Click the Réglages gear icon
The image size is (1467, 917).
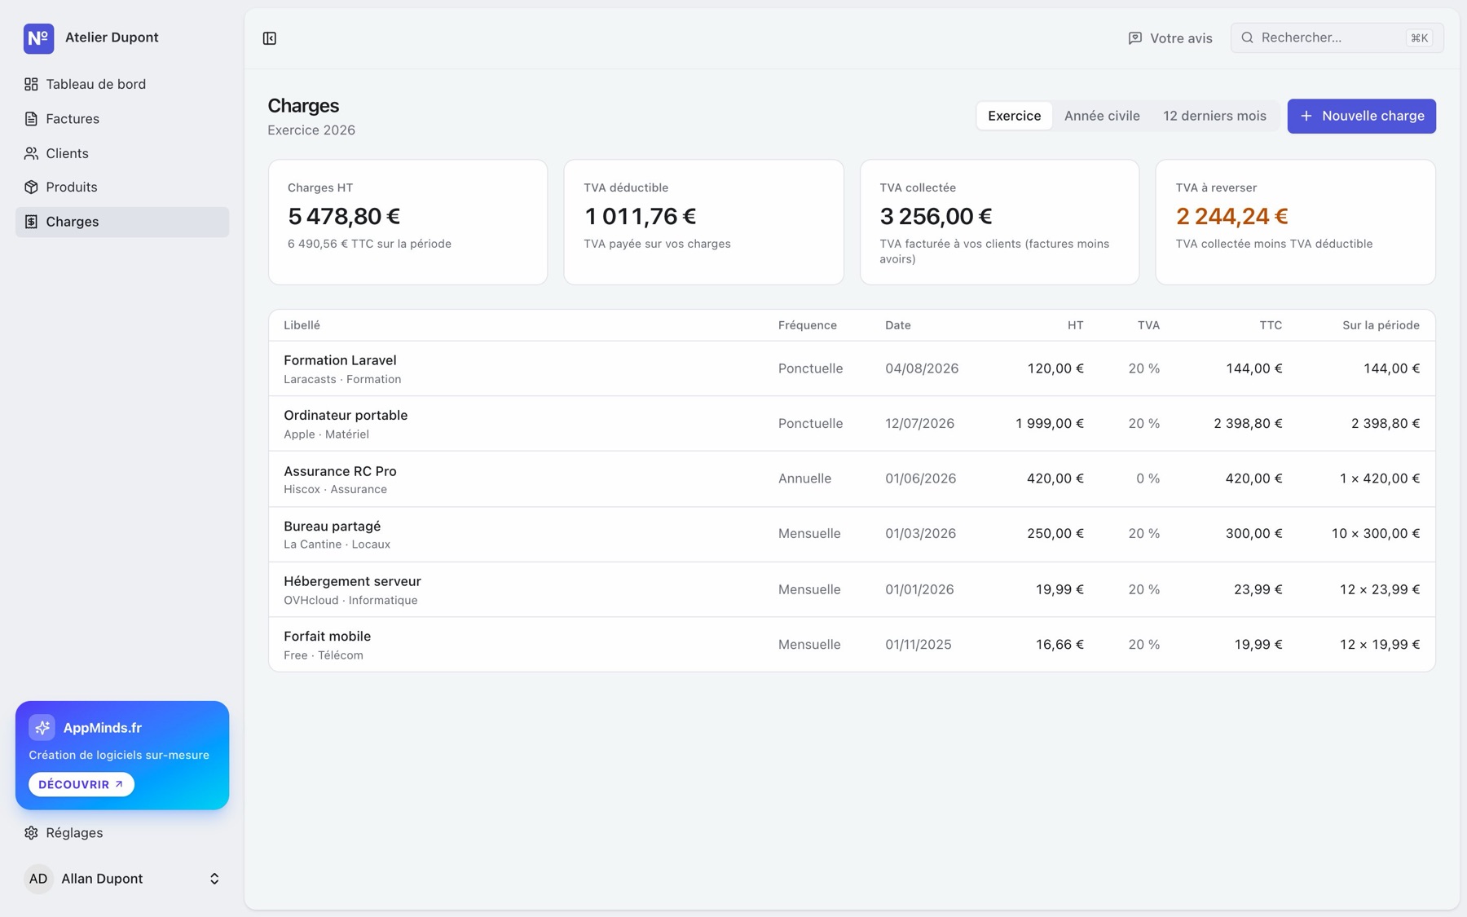[x=31, y=833]
